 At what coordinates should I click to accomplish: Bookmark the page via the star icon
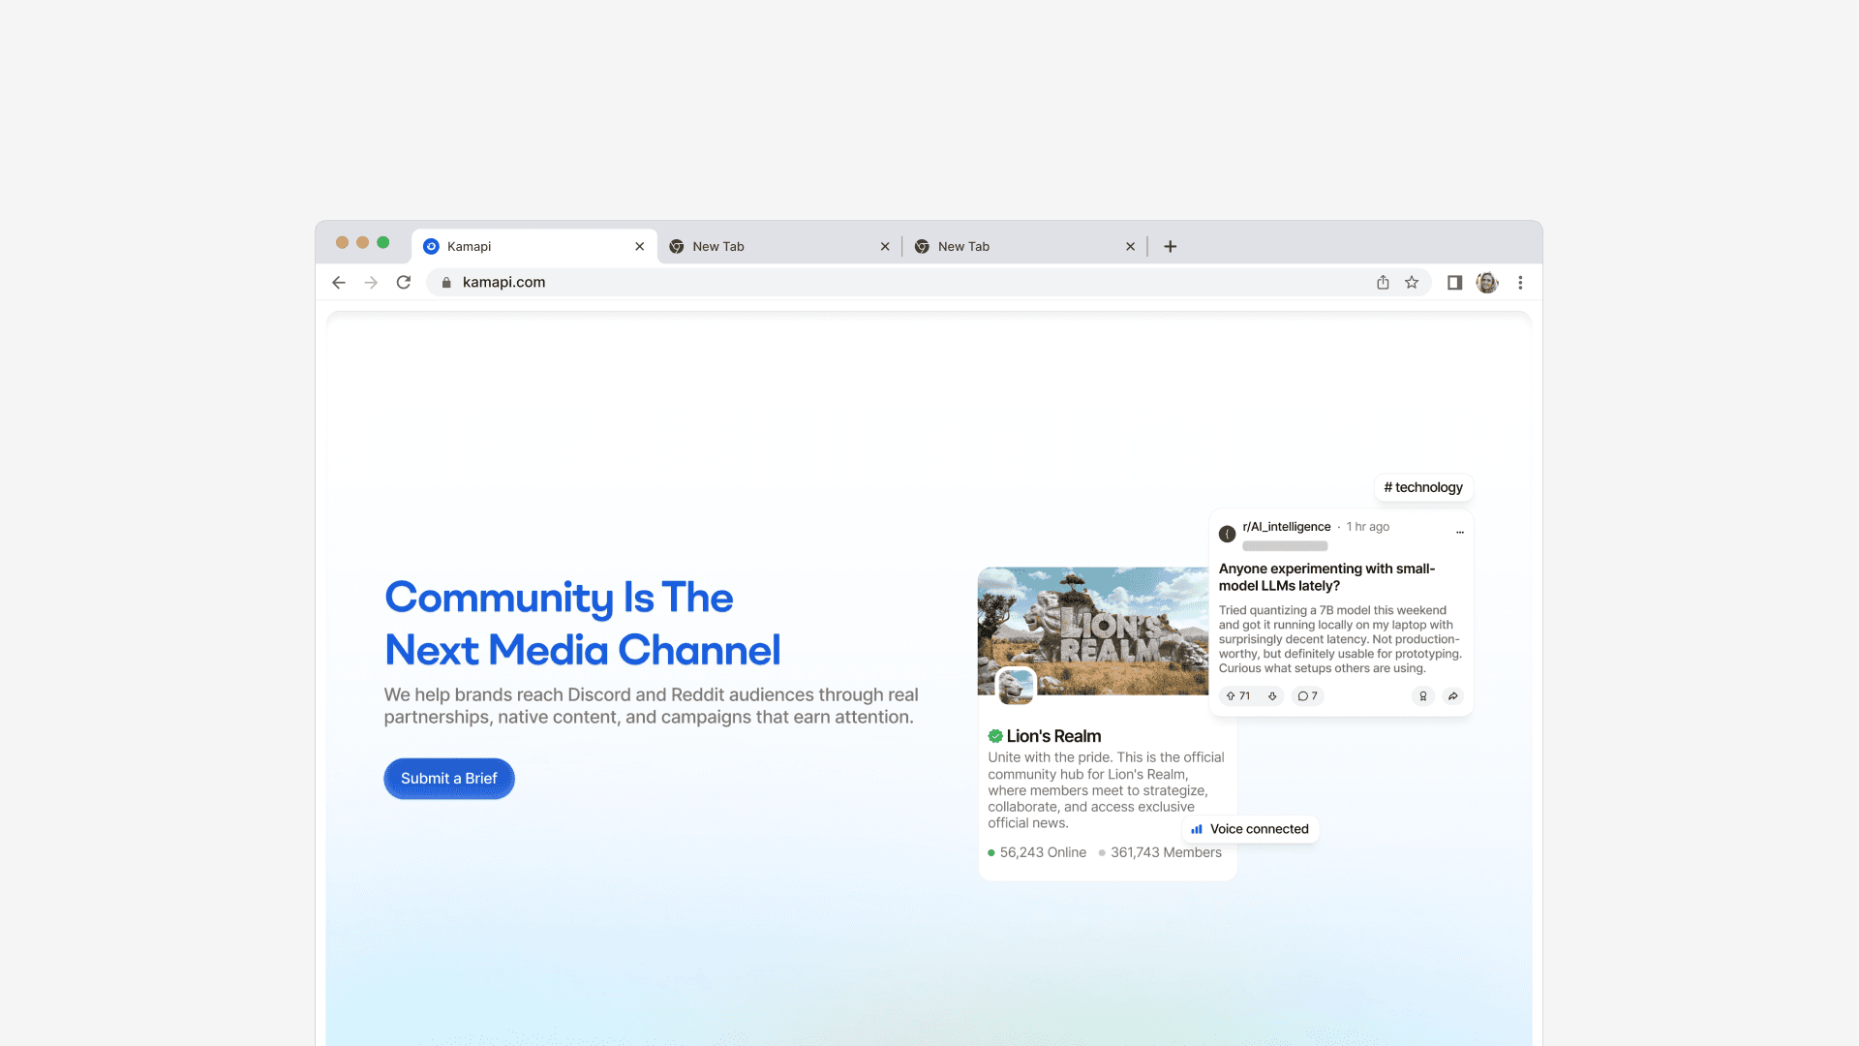coord(1412,282)
